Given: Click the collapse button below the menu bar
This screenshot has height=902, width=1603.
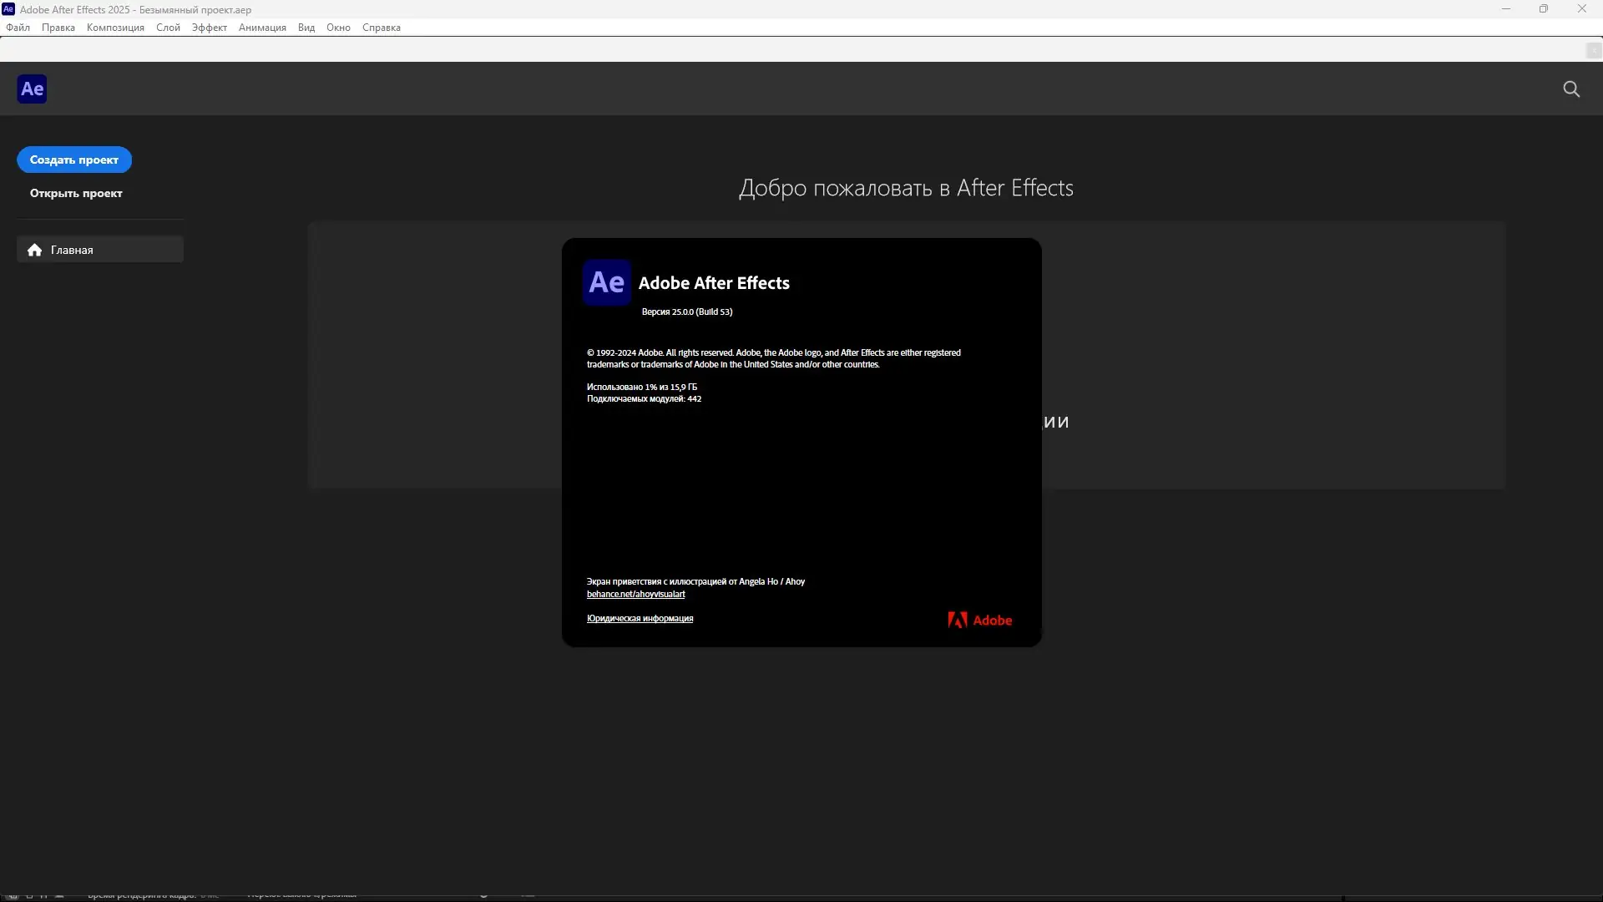Looking at the screenshot, I should coord(1593,51).
